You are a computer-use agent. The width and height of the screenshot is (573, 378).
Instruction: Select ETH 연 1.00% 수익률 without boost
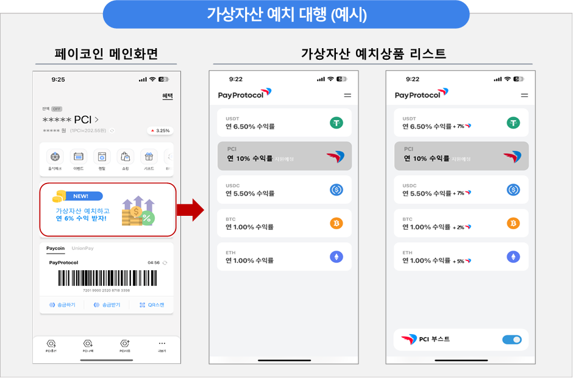(x=284, y=257)
